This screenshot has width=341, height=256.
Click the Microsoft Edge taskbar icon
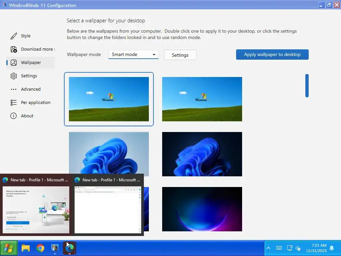pos(70,248)
